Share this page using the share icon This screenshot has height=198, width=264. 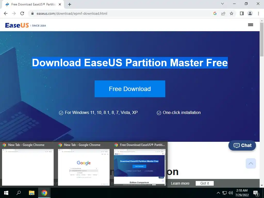[223, 13]
